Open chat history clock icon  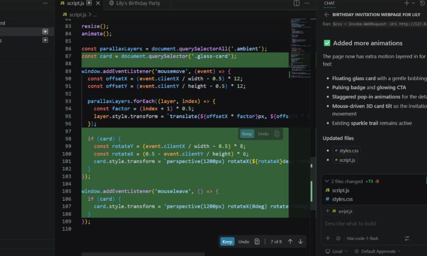point(423,3)
